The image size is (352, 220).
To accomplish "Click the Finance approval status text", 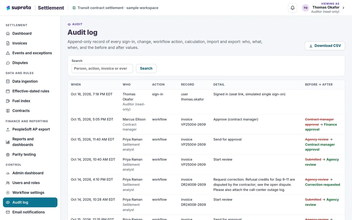I will tap(321, 127).
